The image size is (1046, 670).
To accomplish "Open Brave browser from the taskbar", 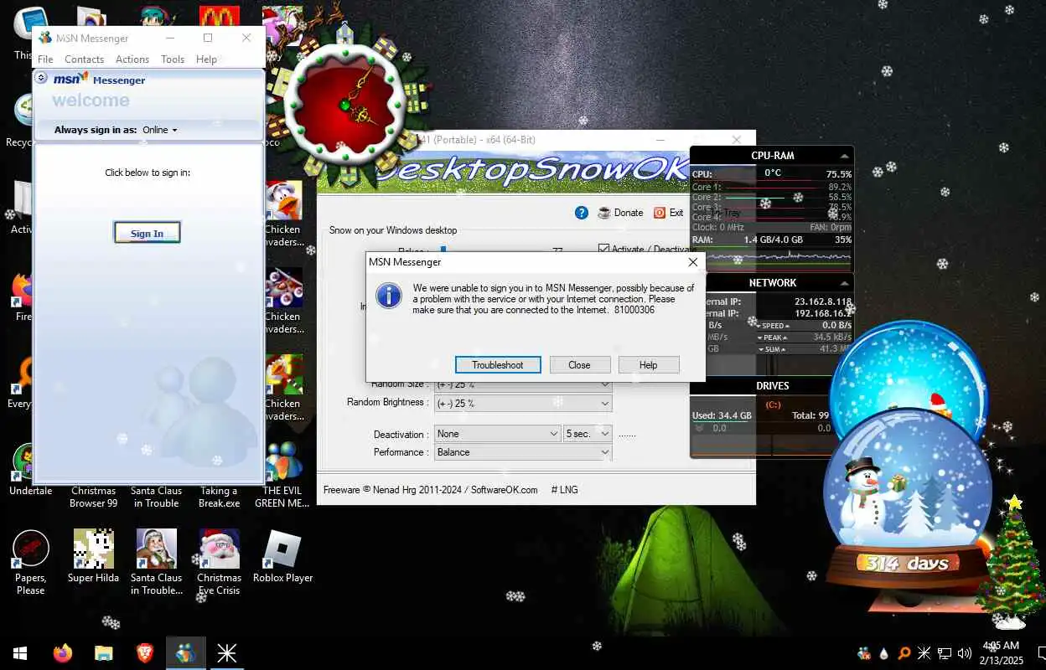I will tap(144, 653).
